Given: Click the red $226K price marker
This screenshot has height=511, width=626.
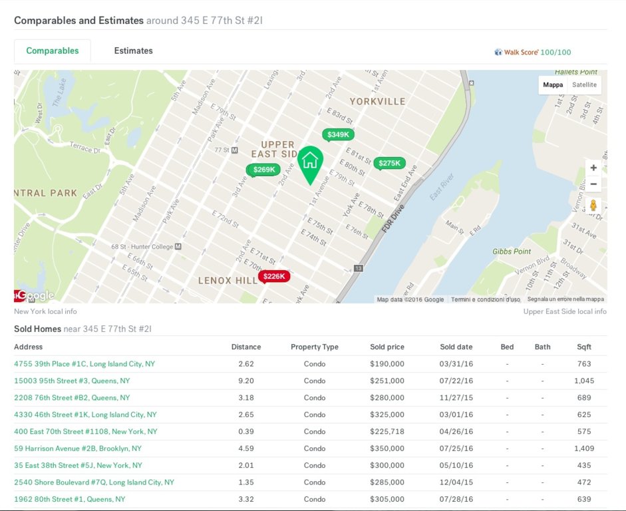Looking at the screenshot, I should tap(273, 276).
